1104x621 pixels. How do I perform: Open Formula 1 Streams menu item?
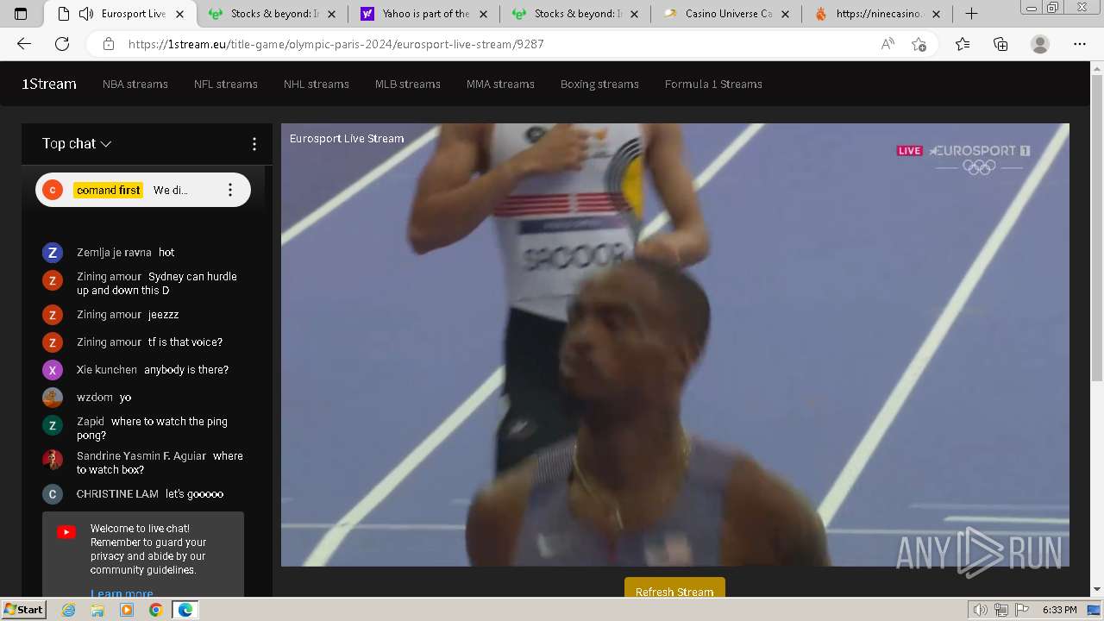click(x=713, y=84)
